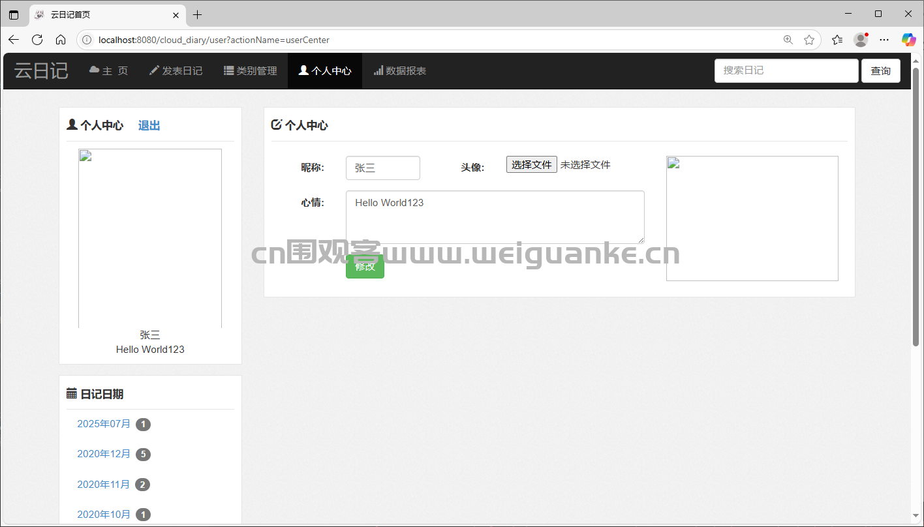The image size is (924, 527).
Task: Open diaries from 2025年07月
Action: tap(104, 424)
